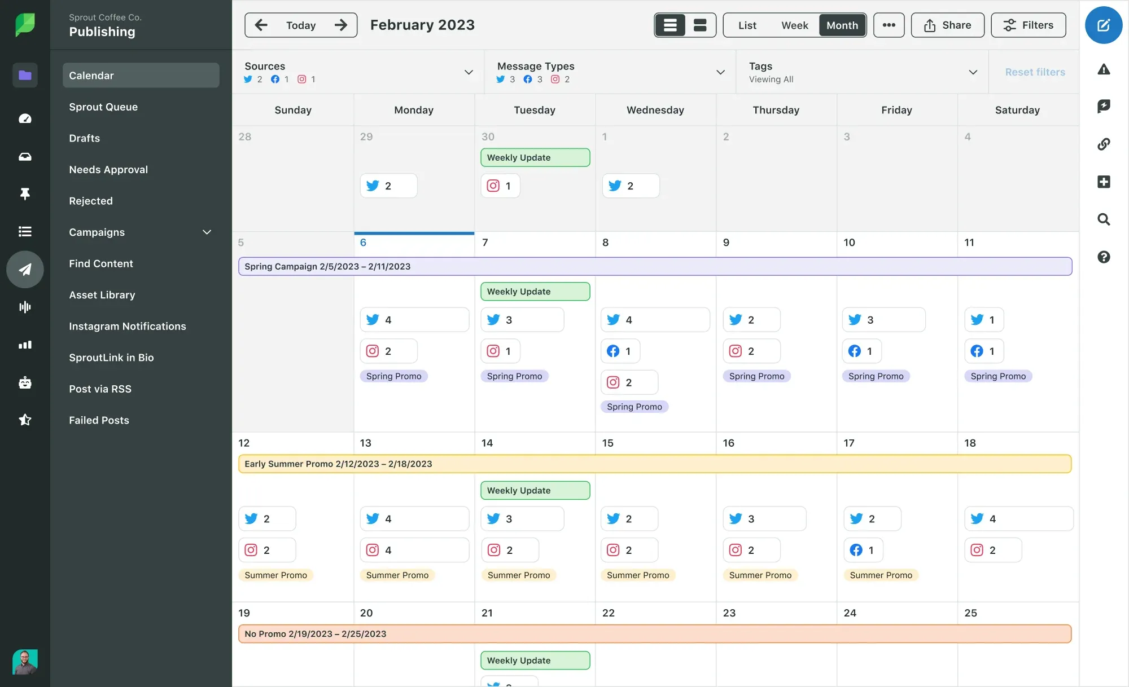This screenshot has width=1129, height=687.
Task: Click the Share button
Action: [x=948, y=25]
